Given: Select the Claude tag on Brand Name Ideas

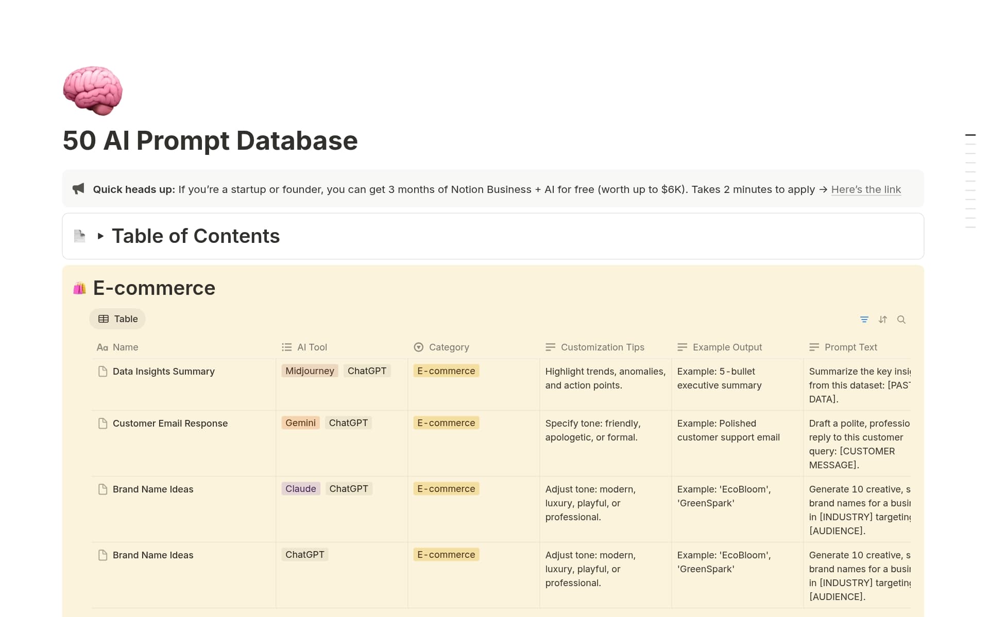Looking at the screenshot, I should click(x=300, y=488).
